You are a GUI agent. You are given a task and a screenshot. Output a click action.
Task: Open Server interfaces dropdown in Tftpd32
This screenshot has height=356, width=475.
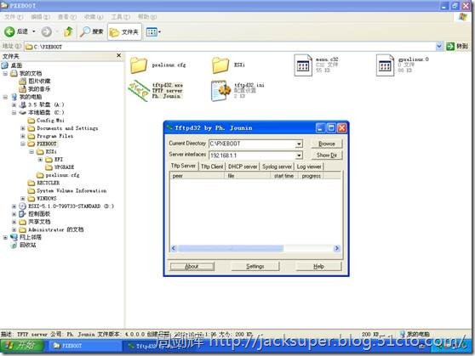point(299,155)
